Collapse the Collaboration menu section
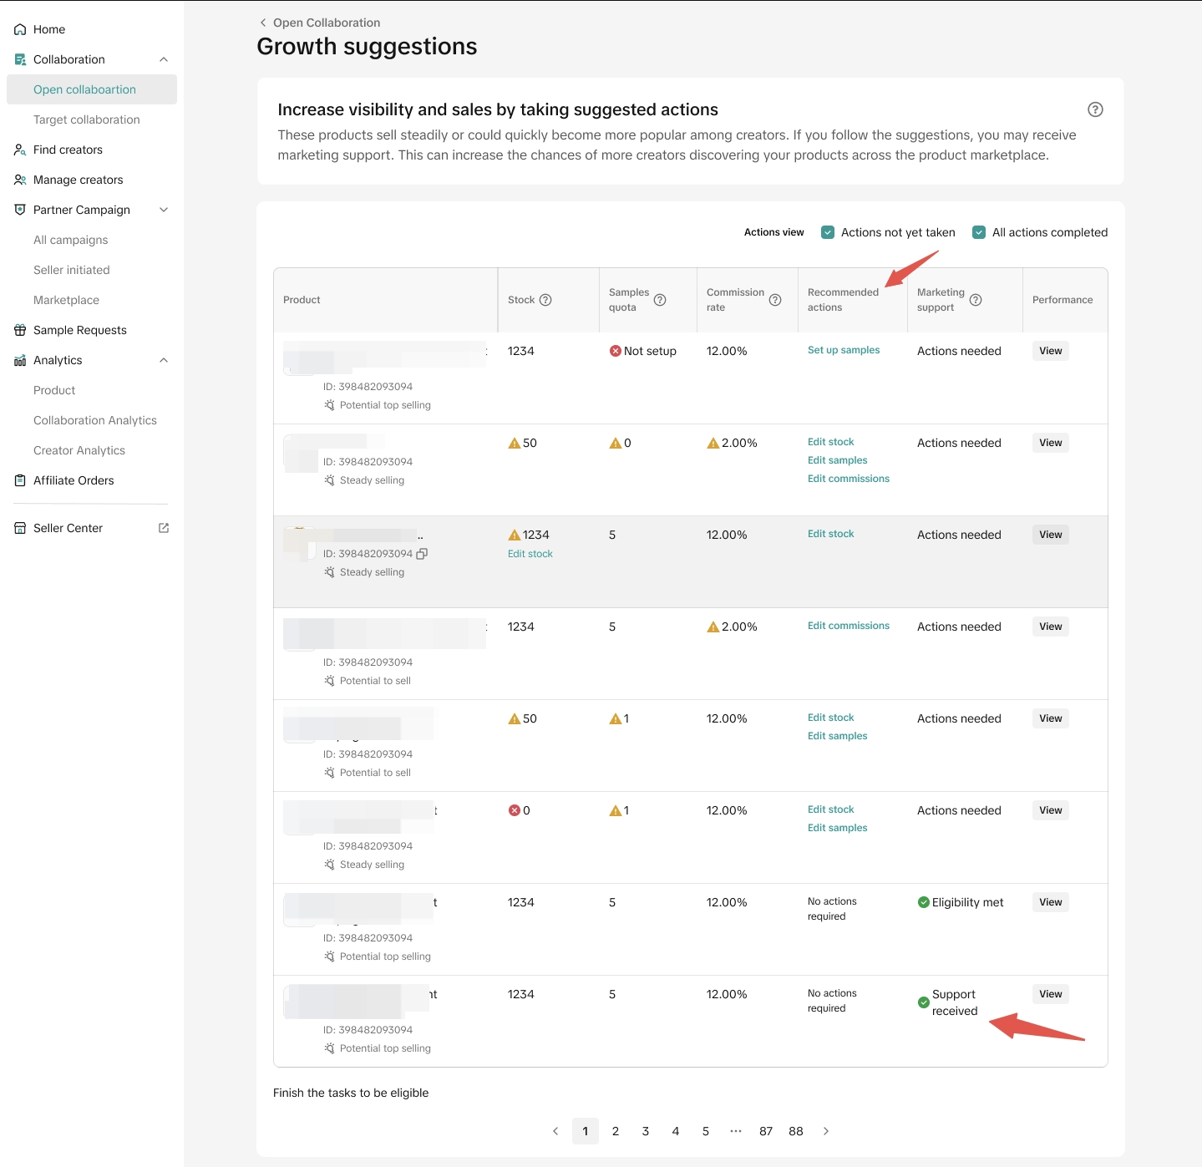 (164, 59)
